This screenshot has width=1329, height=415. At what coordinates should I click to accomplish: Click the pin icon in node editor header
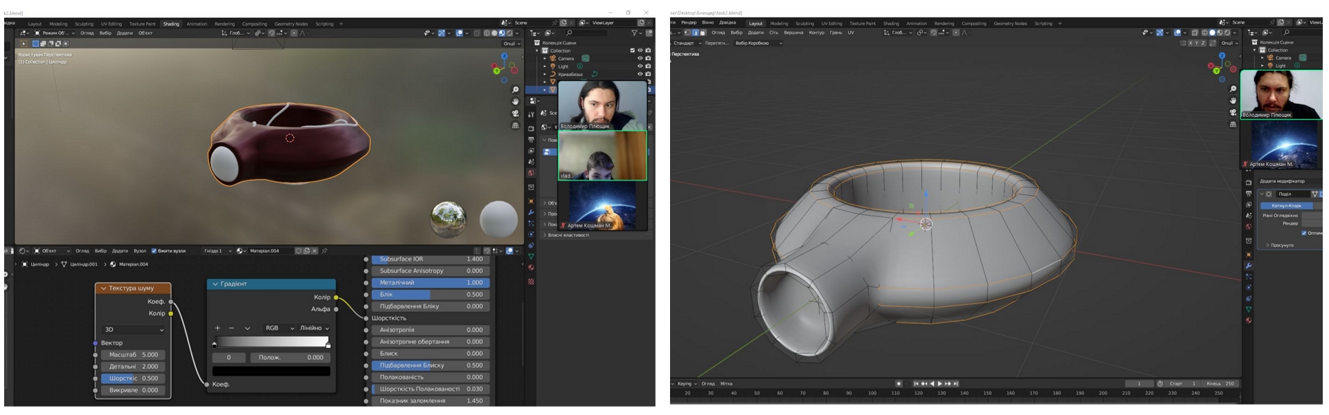(325, 251)
